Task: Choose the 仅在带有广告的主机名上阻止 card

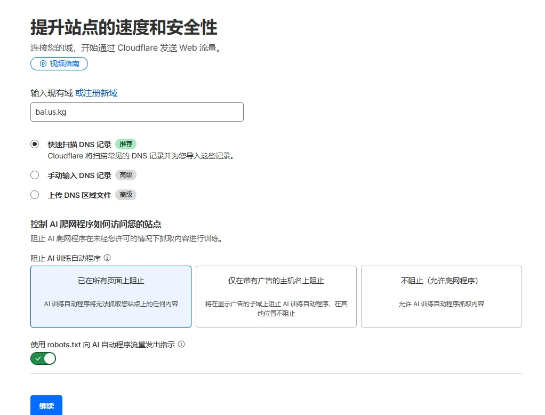Action: coord(276,296)
